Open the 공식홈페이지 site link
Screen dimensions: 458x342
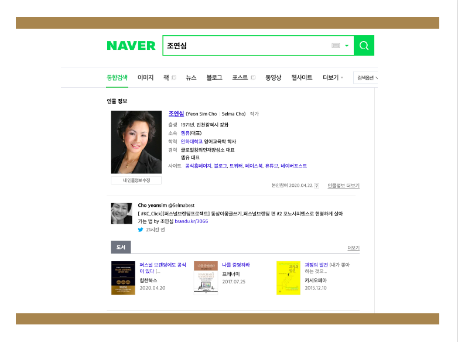click(x=199, y=166)
